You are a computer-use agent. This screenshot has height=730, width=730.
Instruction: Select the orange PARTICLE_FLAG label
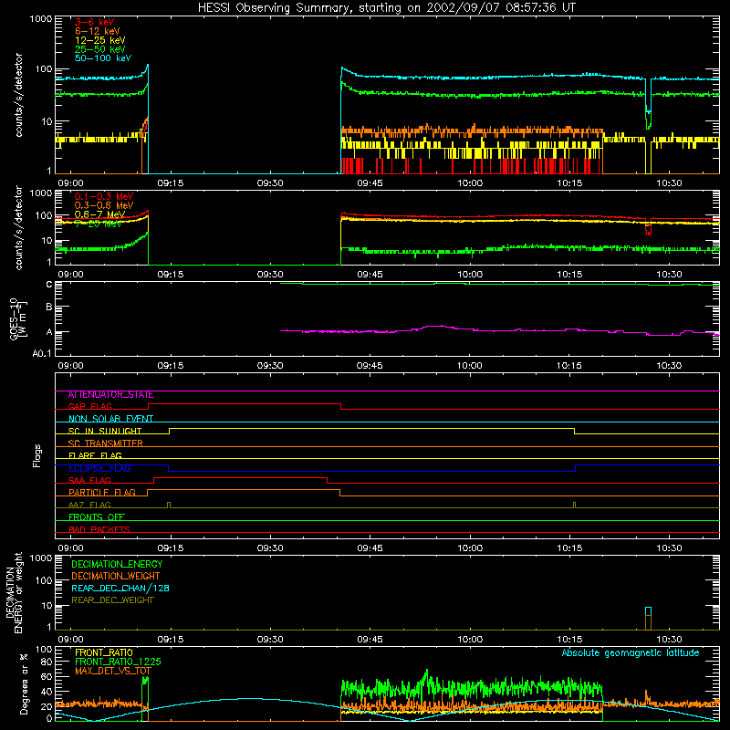(x=102, y=492)
